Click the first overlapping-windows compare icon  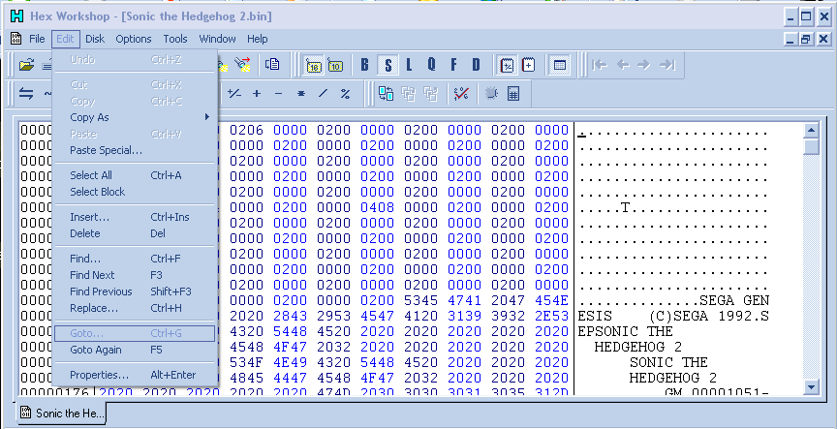click(x=409, y=93)
